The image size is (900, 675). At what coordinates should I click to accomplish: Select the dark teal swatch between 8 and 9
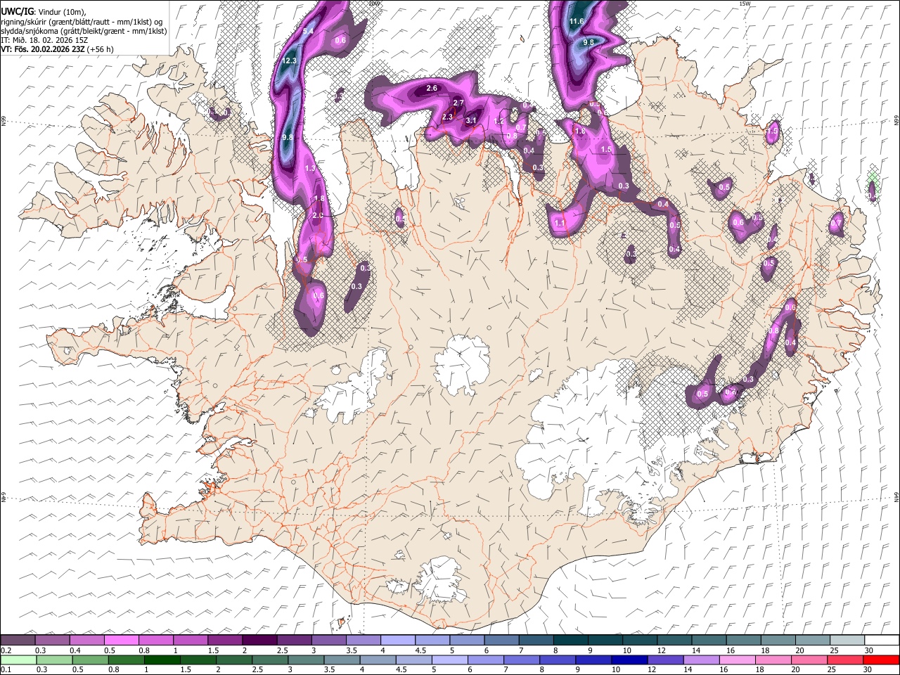point(570,640)
